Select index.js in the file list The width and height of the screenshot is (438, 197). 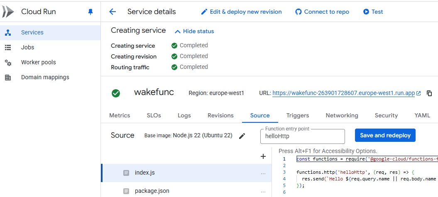coord(186,173)
